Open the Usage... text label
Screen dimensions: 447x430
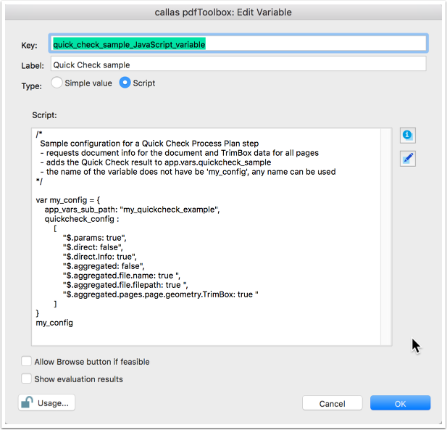coord(53,403)
